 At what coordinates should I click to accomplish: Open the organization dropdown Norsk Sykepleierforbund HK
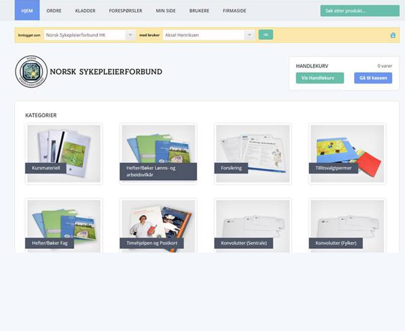click(x=89, y=35)
